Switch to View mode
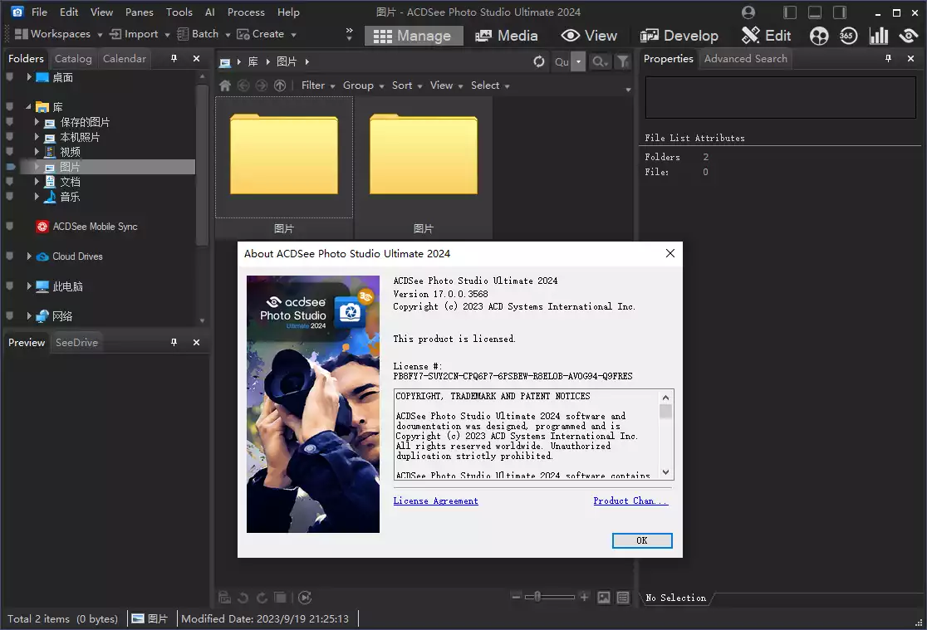 click(x=589, y=36)
